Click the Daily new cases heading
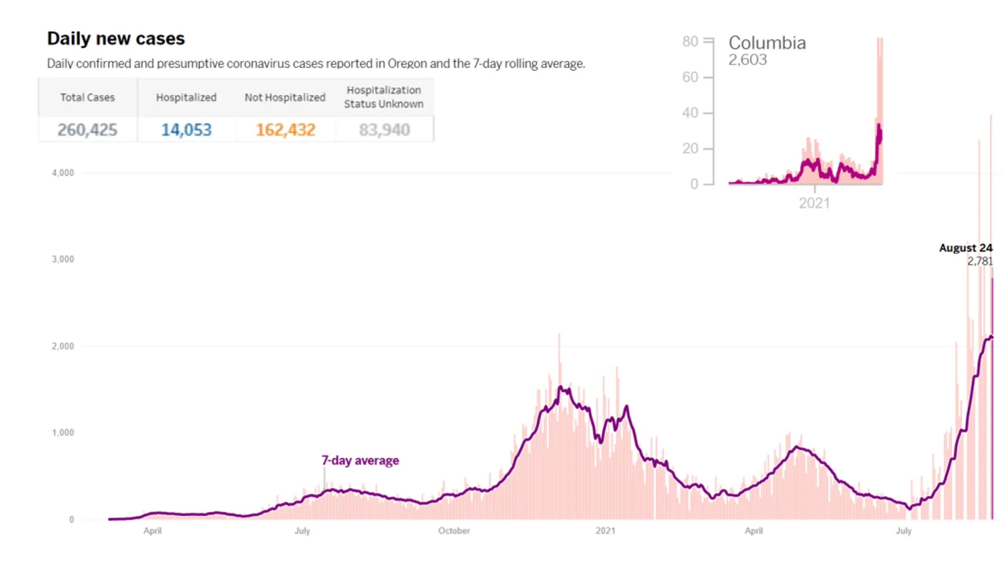The image size is (1007, 566). pyautogui.click(x=116, y=39)
